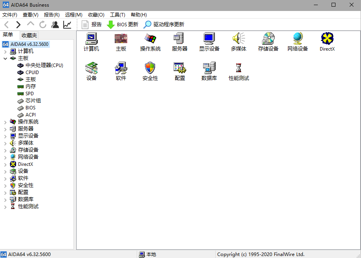Image resolution: width=361 pixels, height=258 pixels.
Task: Expand the 计算机 tree node
Action: point(5,51)
